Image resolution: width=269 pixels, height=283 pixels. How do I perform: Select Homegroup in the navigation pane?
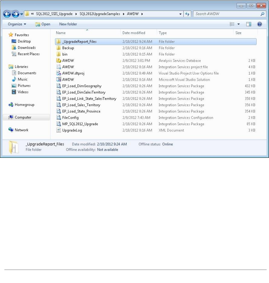tap(24, 105)
